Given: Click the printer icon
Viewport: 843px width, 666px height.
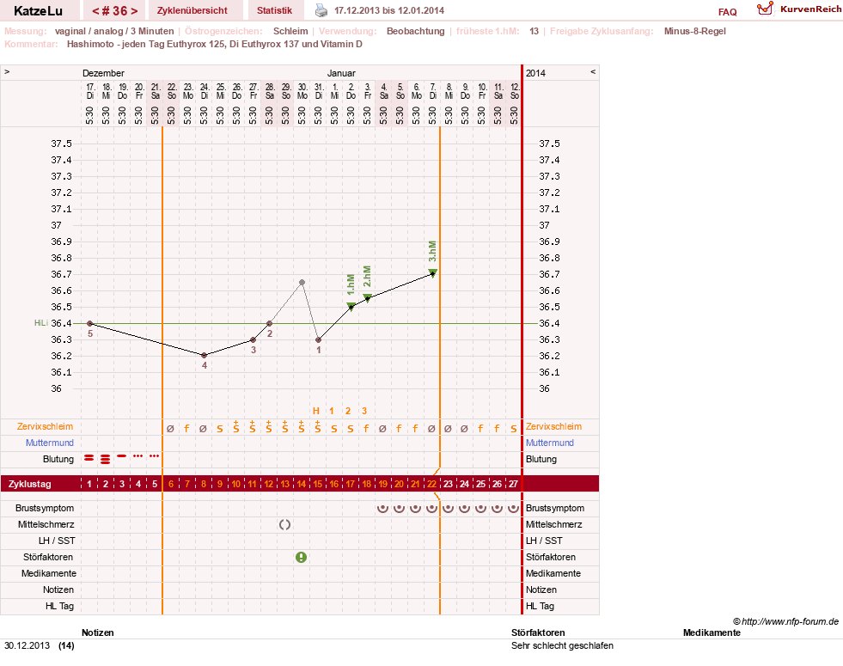Looking at the screenshot, I should tap(321, 10).
